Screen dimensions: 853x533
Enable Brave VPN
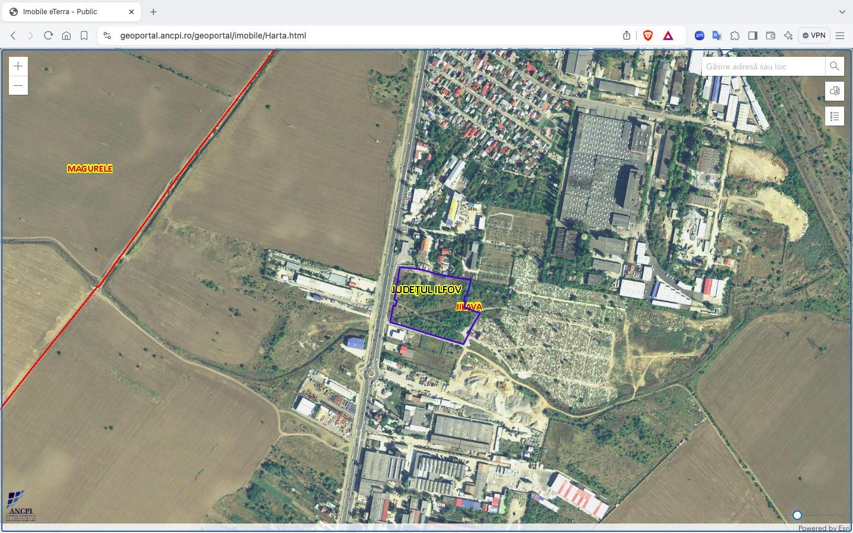click(814, 35)
